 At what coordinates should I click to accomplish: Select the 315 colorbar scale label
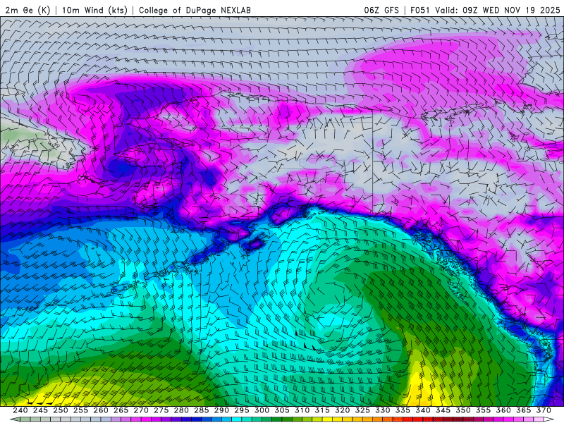point(322,410)
